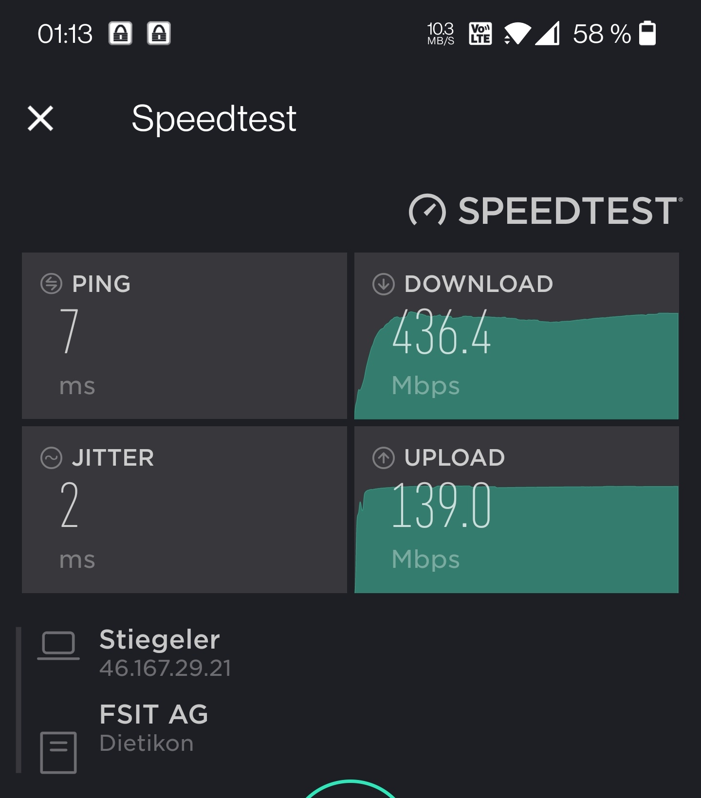701x798 pixels.
Task: Tap the teal circular button at bottom
Action: pyautogui.click(x=350, y=791)
